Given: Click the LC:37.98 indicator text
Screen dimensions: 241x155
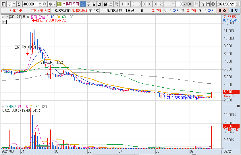Looking at the screenshot, I should point(229,17).
